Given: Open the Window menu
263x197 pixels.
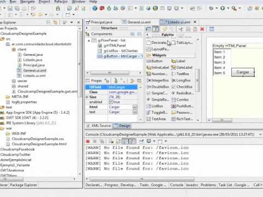Looking at the screenshot, I should click(x=78, y=2).
